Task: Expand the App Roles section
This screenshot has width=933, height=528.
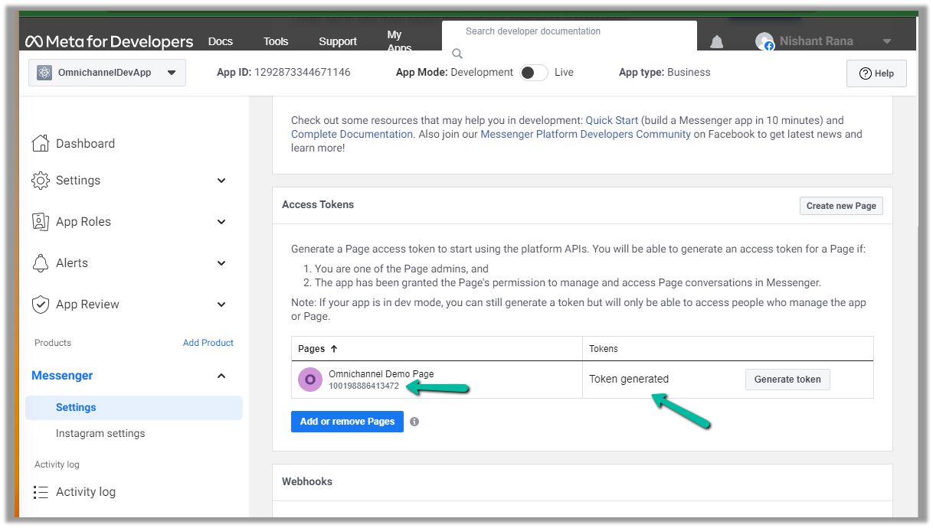Action: (x=221, y=222)
